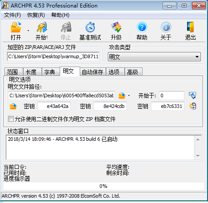Expand the arrow next to 打开

click(28, 31)
